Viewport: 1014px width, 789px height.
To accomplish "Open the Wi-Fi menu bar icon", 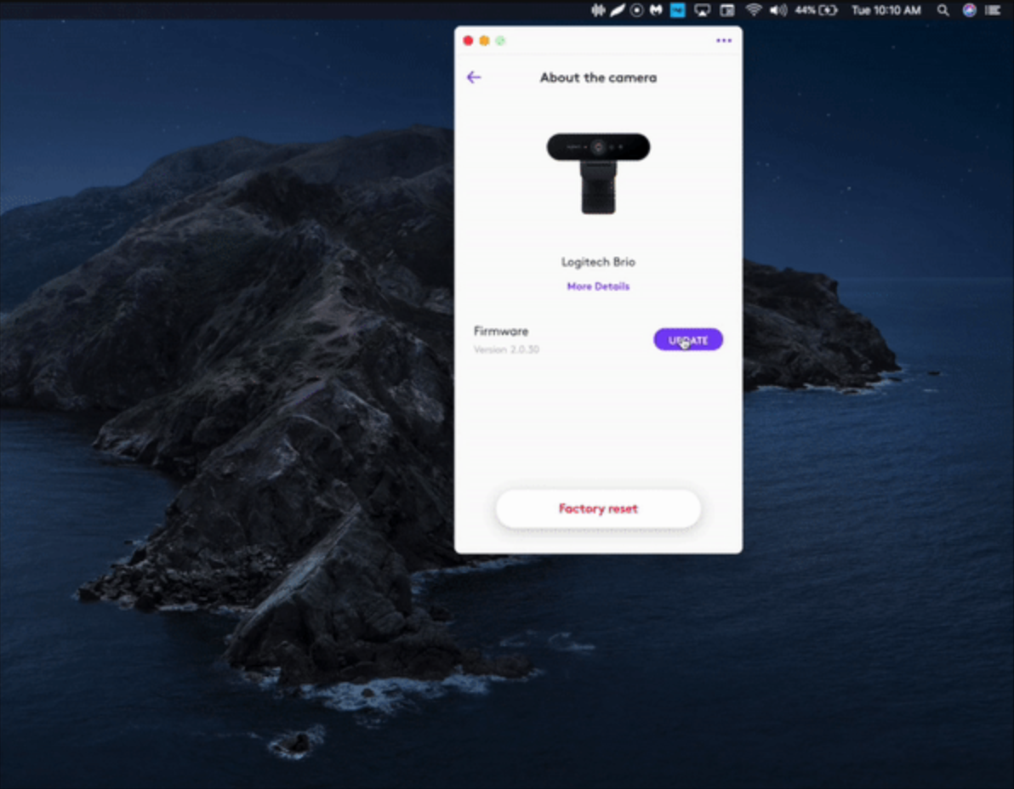I will pyautogui.click(x=754, y=9).
